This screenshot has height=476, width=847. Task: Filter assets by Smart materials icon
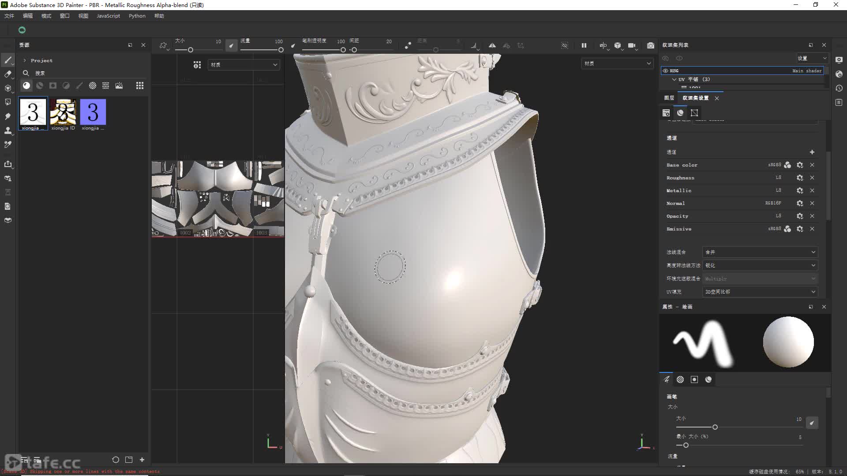coord(40,86)
